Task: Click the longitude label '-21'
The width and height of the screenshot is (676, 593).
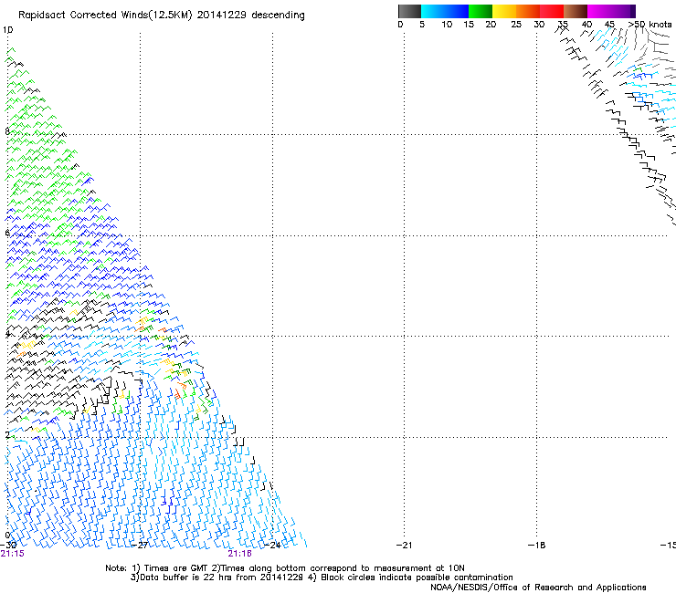Action: (404, 546)
